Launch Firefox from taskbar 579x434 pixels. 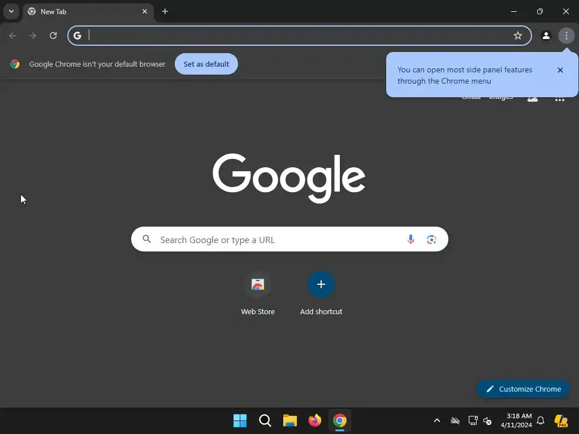[314, 420]
